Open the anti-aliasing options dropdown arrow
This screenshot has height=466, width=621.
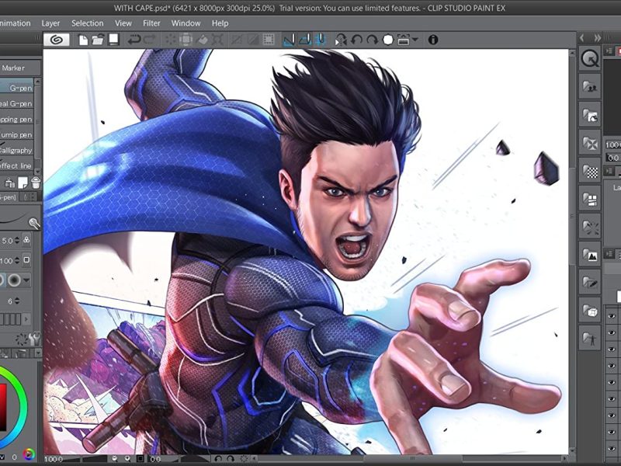[26, 280]
